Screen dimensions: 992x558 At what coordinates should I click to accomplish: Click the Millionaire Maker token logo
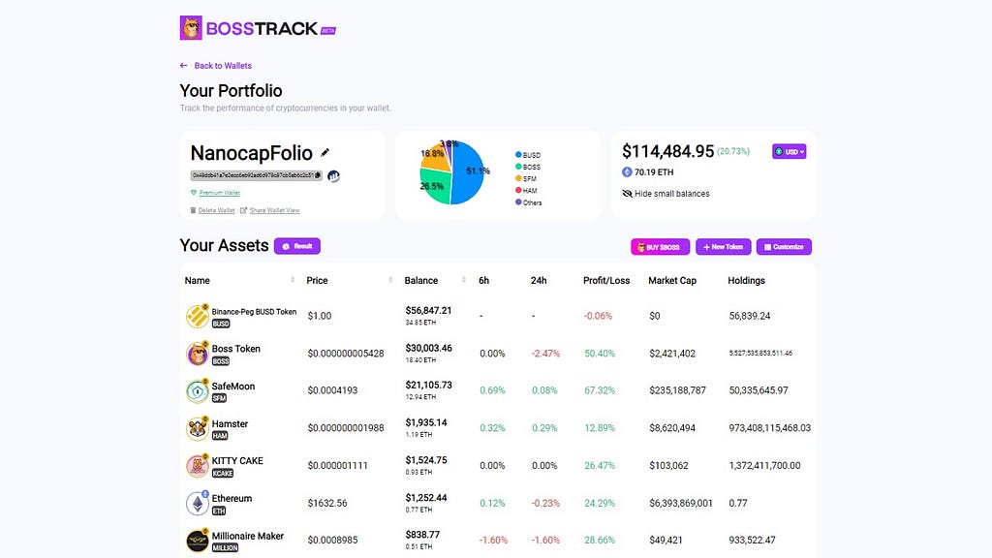click(198, 541)
